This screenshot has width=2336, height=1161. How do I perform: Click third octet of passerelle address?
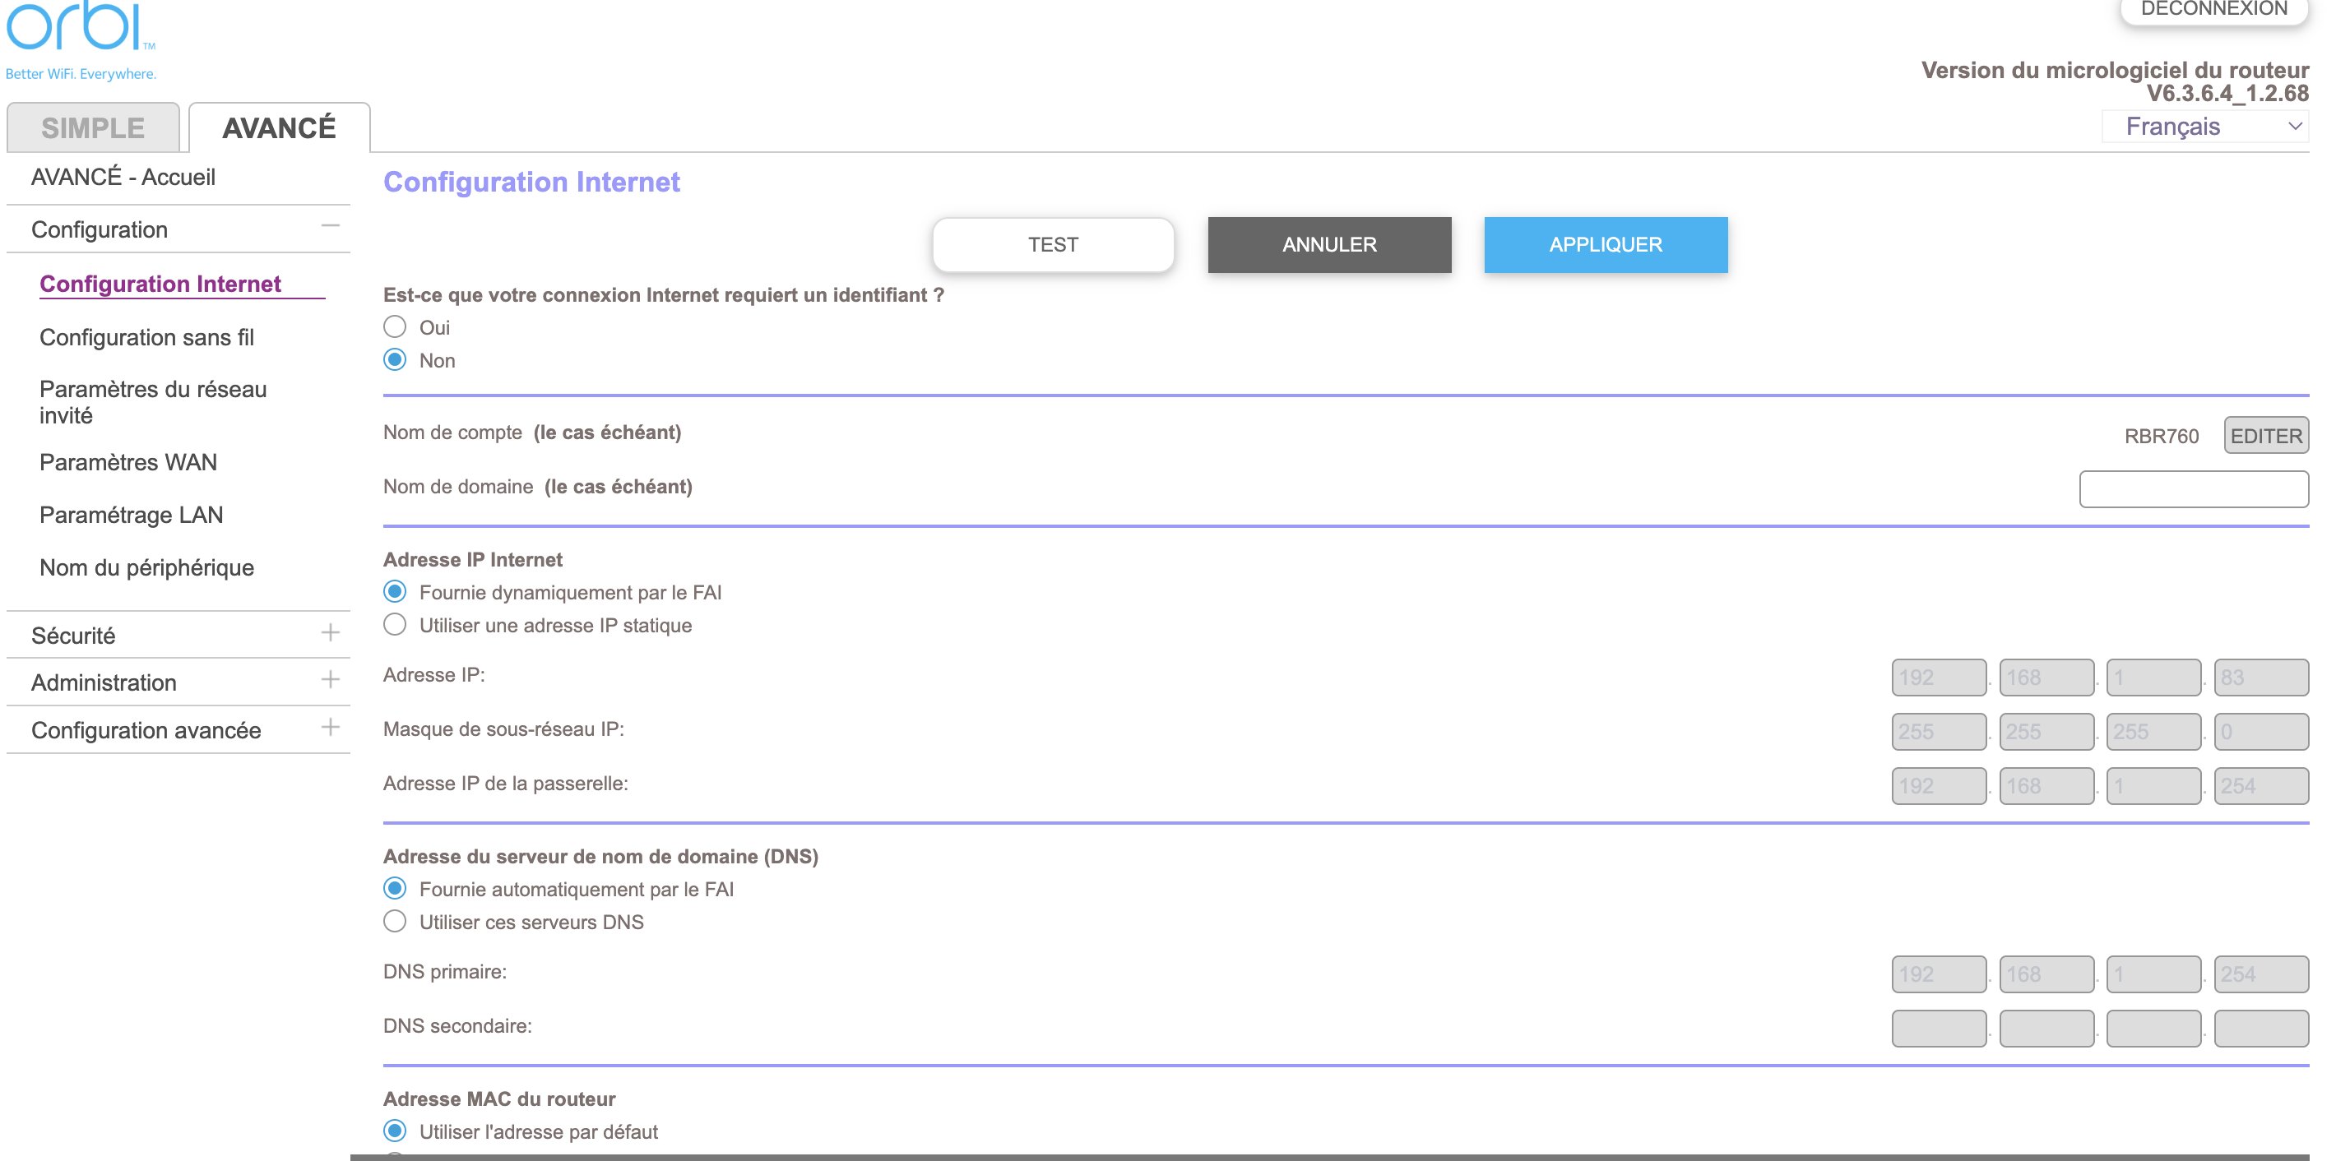click(x=2153, y=786)
